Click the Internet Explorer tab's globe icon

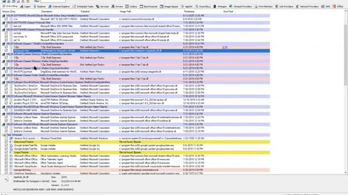pos(50,6)
